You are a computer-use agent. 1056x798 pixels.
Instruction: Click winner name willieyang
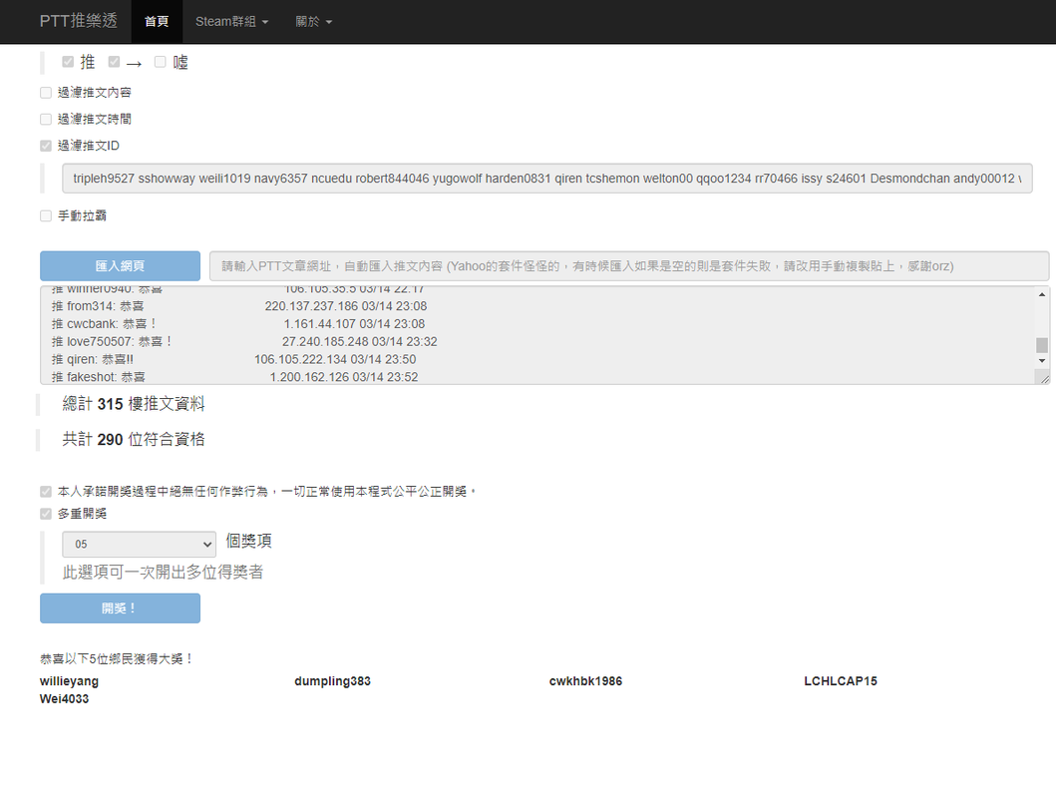[x=69, y=681]
